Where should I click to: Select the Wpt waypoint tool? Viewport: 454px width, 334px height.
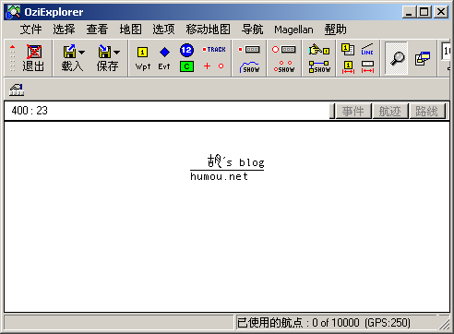coord(143,58)
